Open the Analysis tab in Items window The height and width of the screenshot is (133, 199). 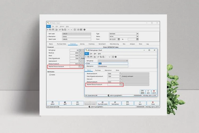132,44
